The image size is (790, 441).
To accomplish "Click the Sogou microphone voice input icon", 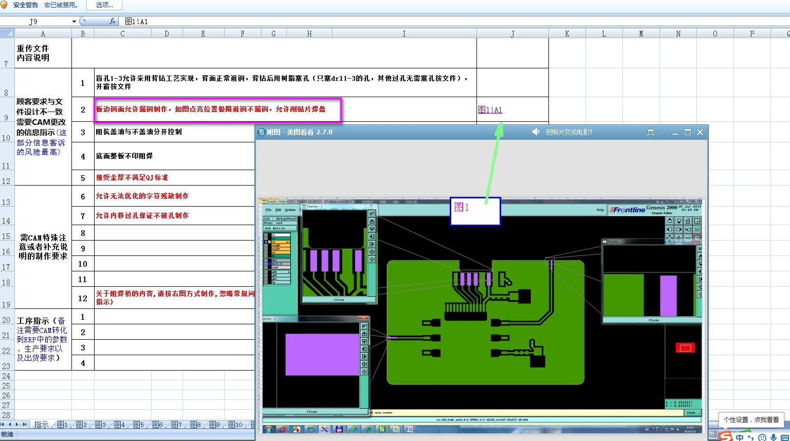I will click(774, 437).
